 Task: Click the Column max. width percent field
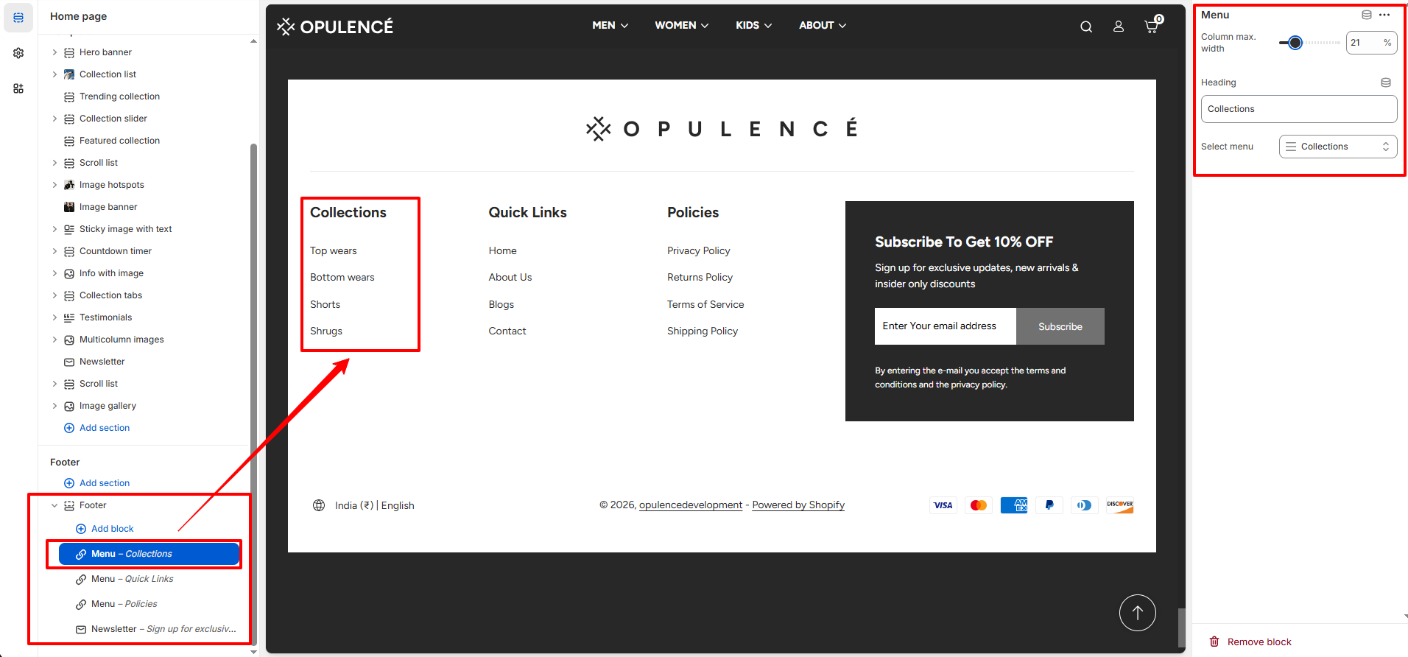[1372, 43]
